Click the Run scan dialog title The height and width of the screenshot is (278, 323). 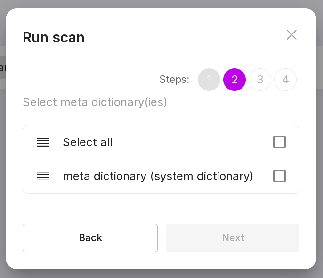pos(54,37)
